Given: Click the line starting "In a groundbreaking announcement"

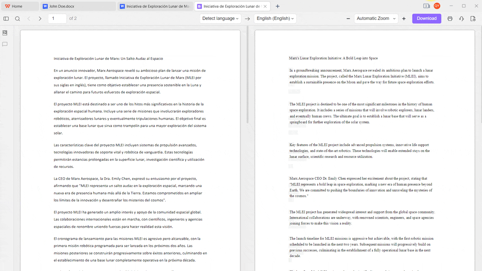Looking at the screenshot, I should click(x=361, y=70).
